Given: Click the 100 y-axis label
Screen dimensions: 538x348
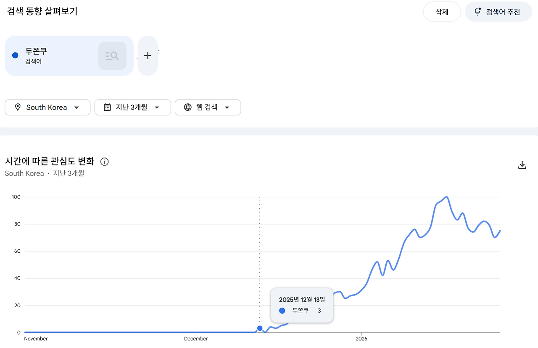Looking at the screenshot, I should (x=17, y=197).
